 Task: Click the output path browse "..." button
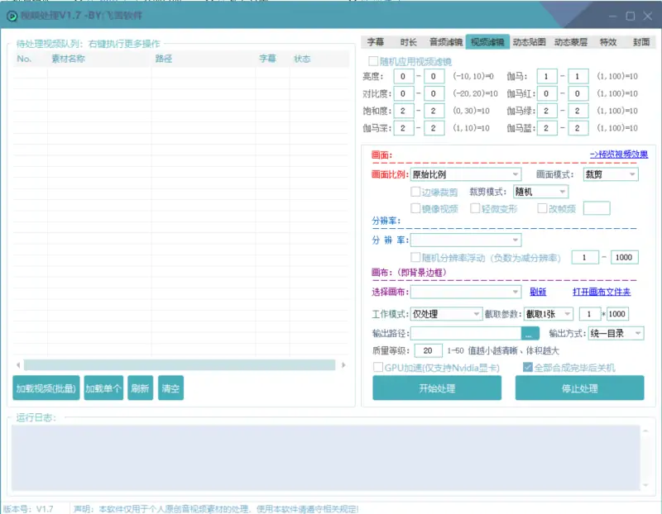click(530, 333)
